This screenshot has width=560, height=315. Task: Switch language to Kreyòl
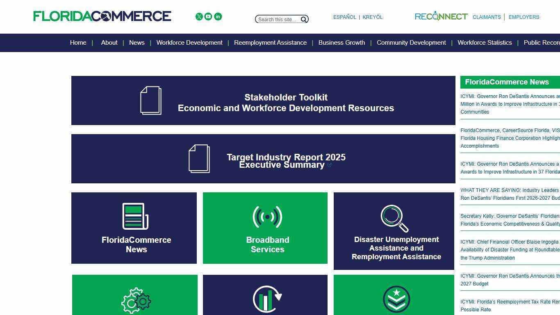point(372,17)
